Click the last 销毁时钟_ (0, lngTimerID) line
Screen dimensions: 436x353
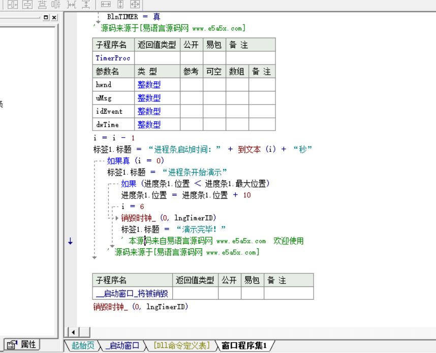pyautogui.click(x=141, y=307)
